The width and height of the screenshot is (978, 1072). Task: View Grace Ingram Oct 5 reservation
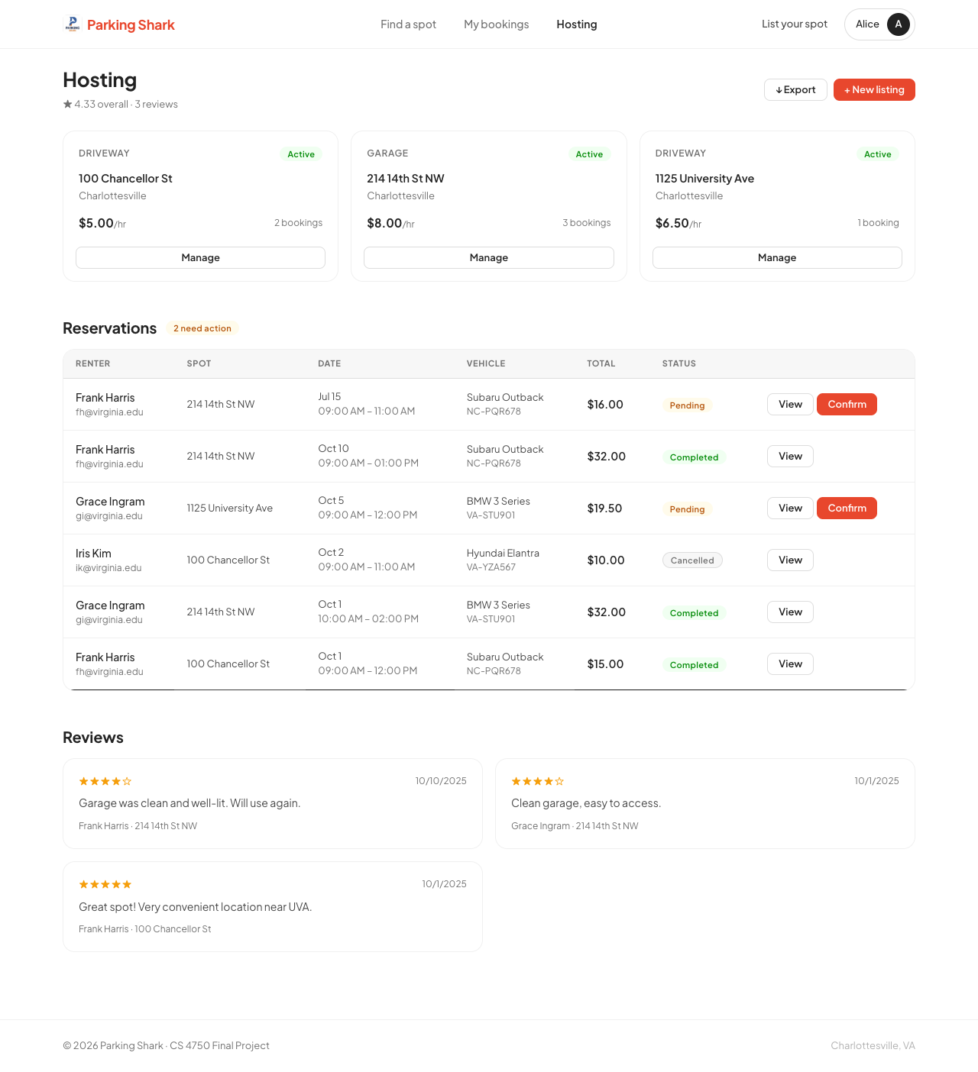point(790,508)
